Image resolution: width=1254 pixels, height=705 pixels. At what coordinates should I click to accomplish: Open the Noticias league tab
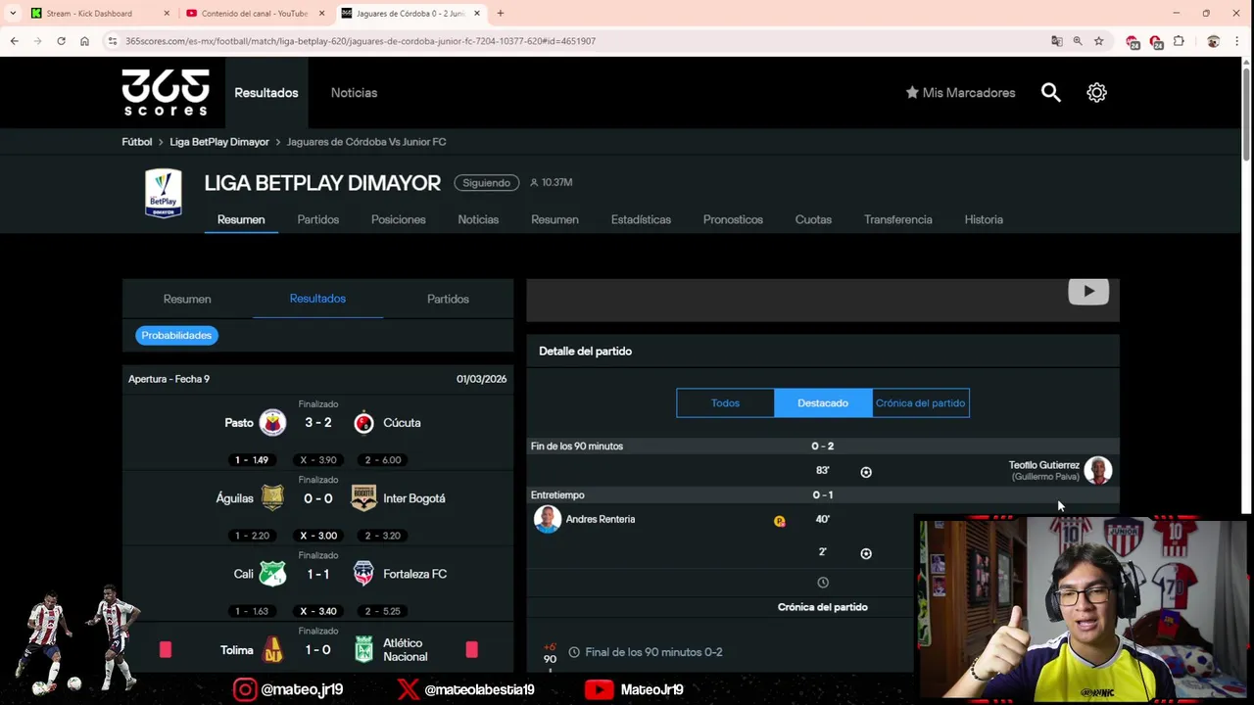478,219
